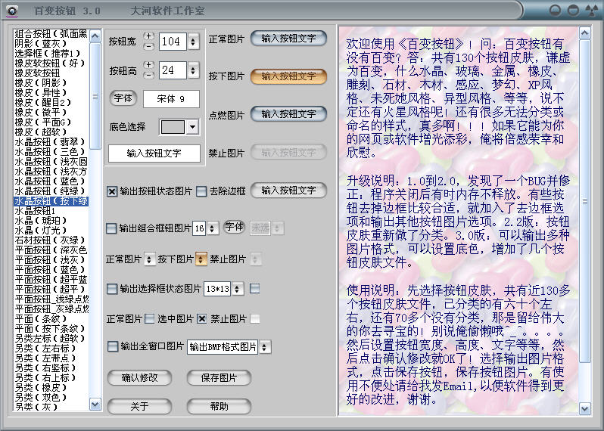Click the plus icon beside 按钮宽

[x=148, y=36]
